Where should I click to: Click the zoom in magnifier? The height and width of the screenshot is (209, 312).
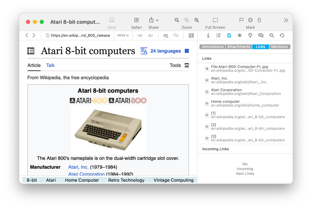(197, 20)
